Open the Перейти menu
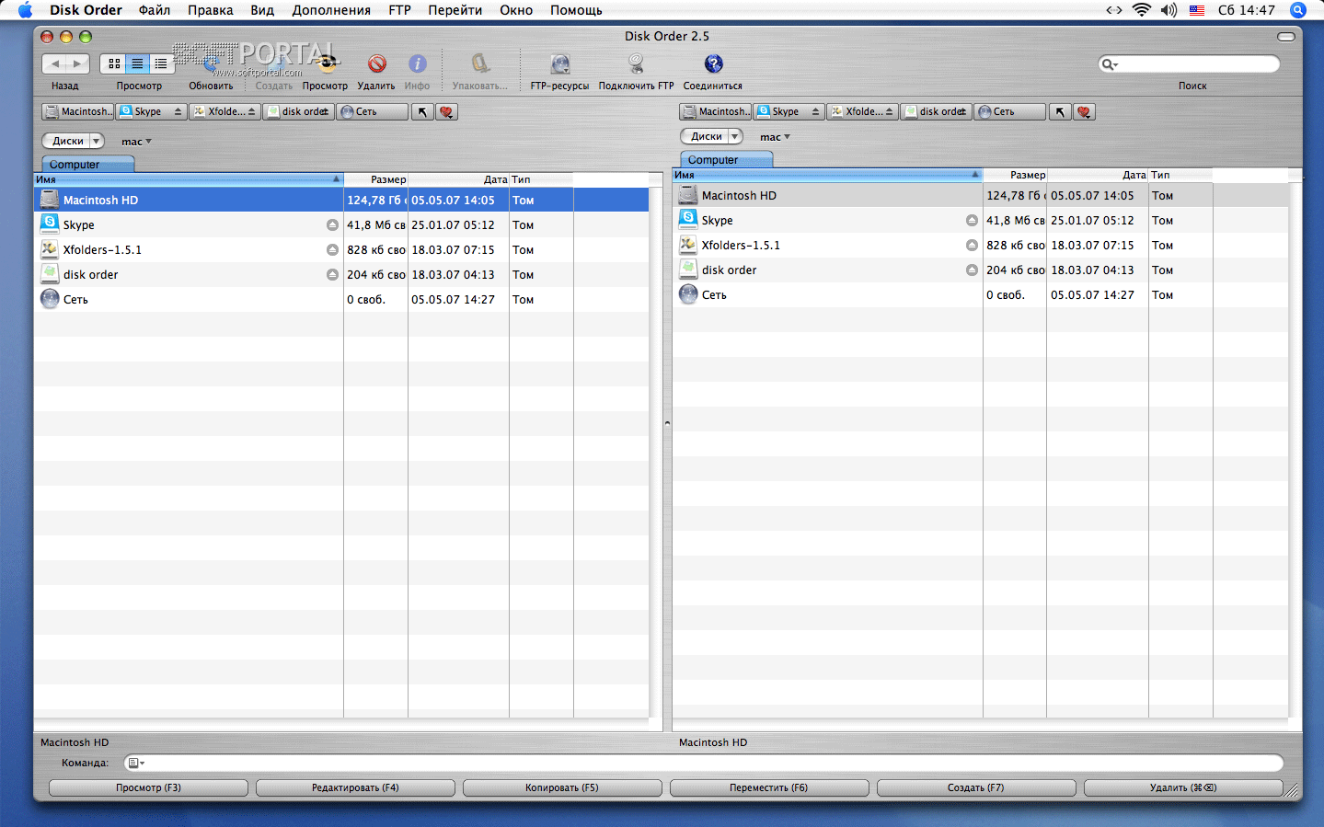1324x827 pixels. tap(455, 10)
